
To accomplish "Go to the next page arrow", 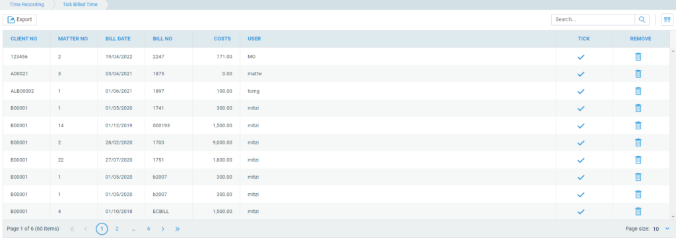I will (x=162, y=229).
